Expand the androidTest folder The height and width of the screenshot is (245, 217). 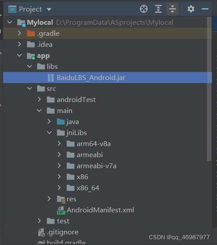pyautogui.click(x=39, y=99)
